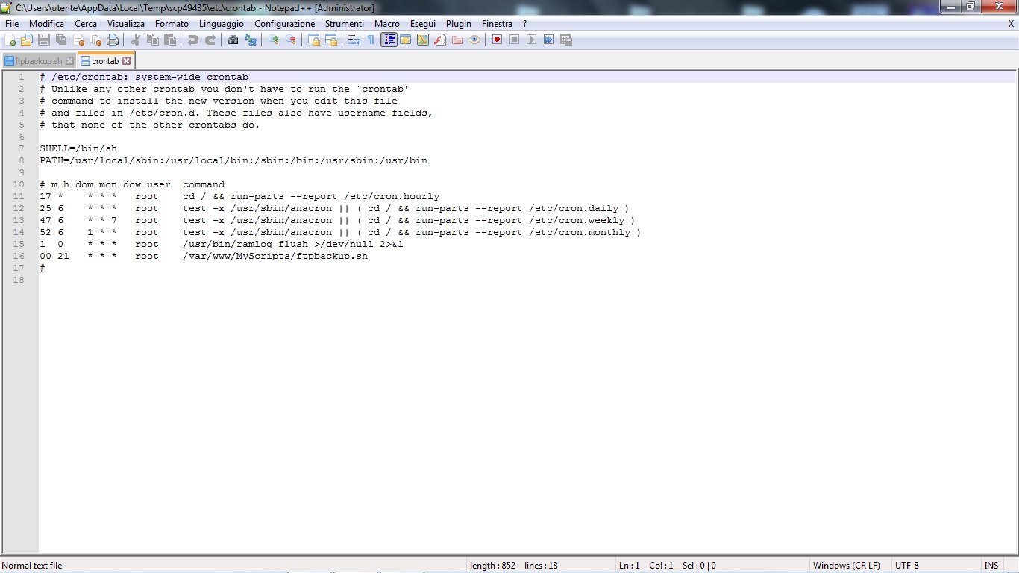Save the current recorded macro icon
The width and height of the screenshot is (1019, 573).
click(x=566, y=40)
